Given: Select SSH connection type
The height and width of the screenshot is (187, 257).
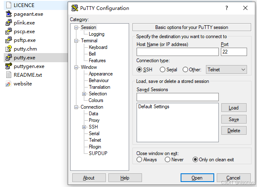Looking at the screenshot, I should 139,70.
